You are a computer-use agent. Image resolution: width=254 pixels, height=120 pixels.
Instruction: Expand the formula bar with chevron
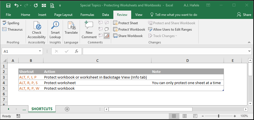click(250, 51)
